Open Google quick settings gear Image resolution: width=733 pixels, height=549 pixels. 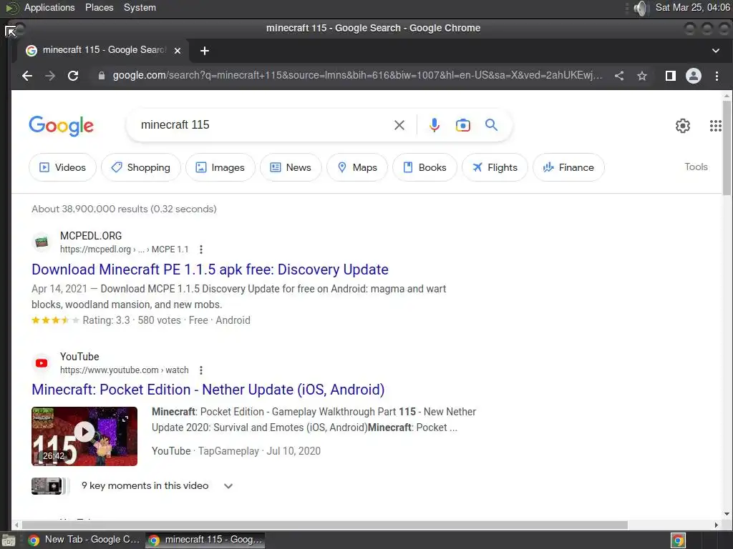click(x=682, y=126)
